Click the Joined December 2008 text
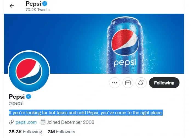 tap(71, 122)
